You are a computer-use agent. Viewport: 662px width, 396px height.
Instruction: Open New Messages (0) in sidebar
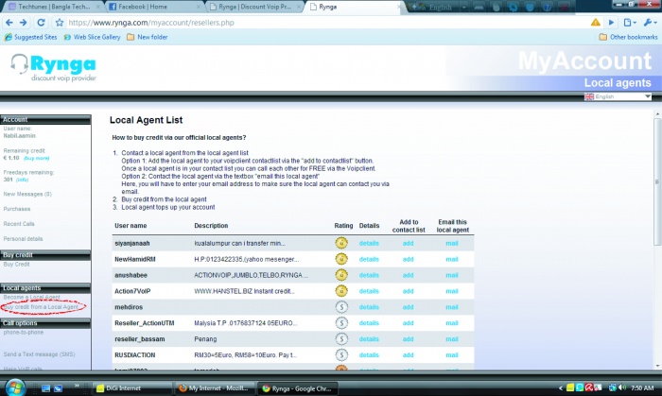pyautogui.click(x=27, y=194)
